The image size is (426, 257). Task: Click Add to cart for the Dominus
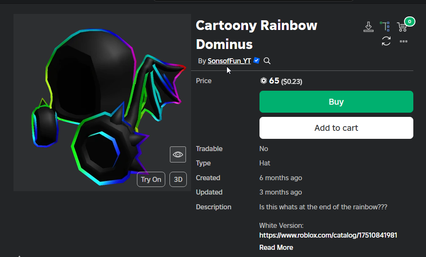click(x=336, y=128)
